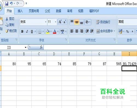Open the underline style dropdown arrow

(x=35, y=31)
